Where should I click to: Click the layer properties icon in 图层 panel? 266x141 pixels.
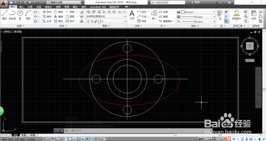(88, 12)
